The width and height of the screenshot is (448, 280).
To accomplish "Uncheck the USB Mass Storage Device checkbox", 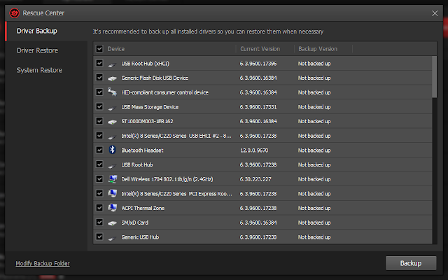I will tap(99, 106).
